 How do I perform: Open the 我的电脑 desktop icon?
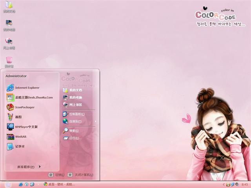pos(9,25)
